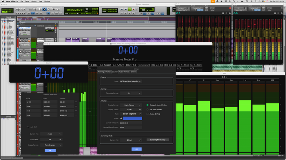Image resolution: width=286 pixels, height=160 pixels.
Task: Open Display Format dropdown in Screening Mode Setup
Action: point(51,145)
